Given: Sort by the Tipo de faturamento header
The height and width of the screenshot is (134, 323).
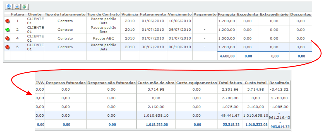Looking at the screenshot, I should (65, 14).
